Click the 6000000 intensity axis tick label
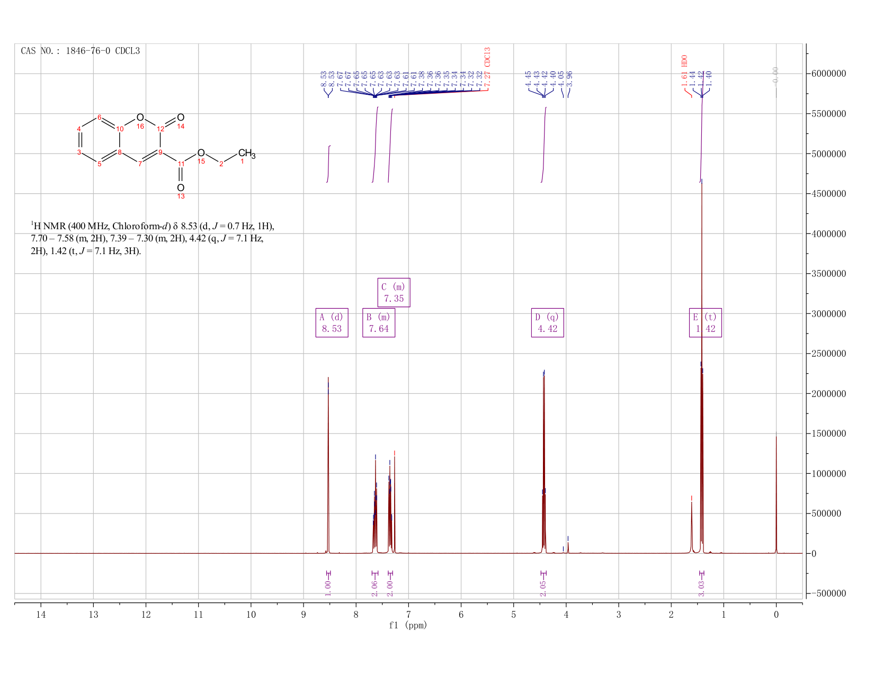 [828, 74]
